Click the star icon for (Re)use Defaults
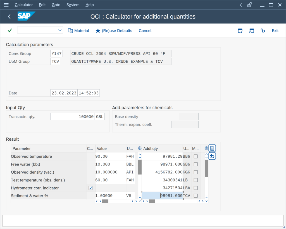This screenshot has width=286, height=229. (x=98, y=31)
